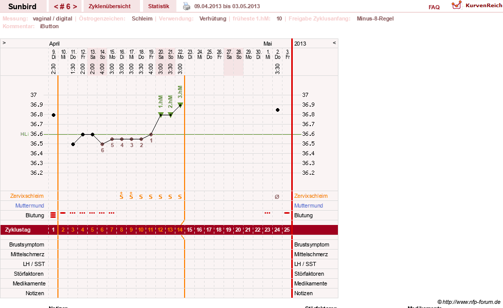Click the Sunbird username heading
This screenshot has height=308, width=503.
pyautogui.click(x=23, y=7)
